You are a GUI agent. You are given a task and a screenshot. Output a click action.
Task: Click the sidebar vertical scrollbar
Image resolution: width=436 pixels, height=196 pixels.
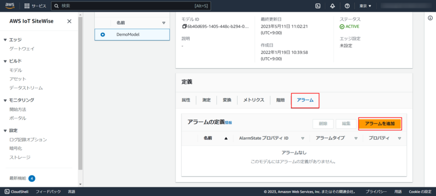click(80, 93)
